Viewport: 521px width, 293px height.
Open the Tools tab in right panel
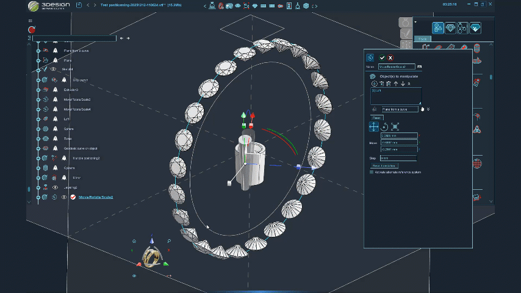pyautogui.click(x=422, y=39)
